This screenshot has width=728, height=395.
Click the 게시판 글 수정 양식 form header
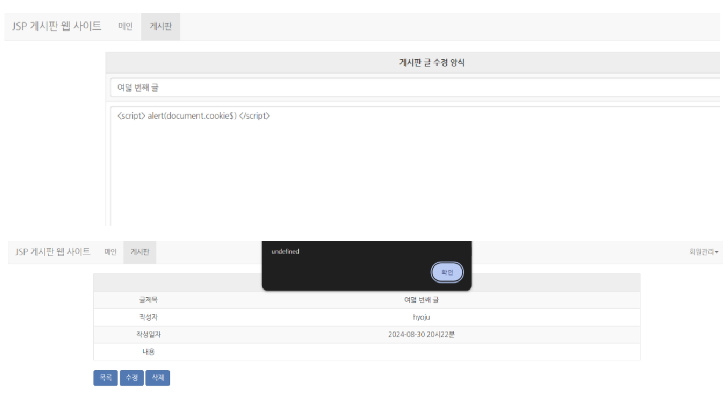[432, 63]
